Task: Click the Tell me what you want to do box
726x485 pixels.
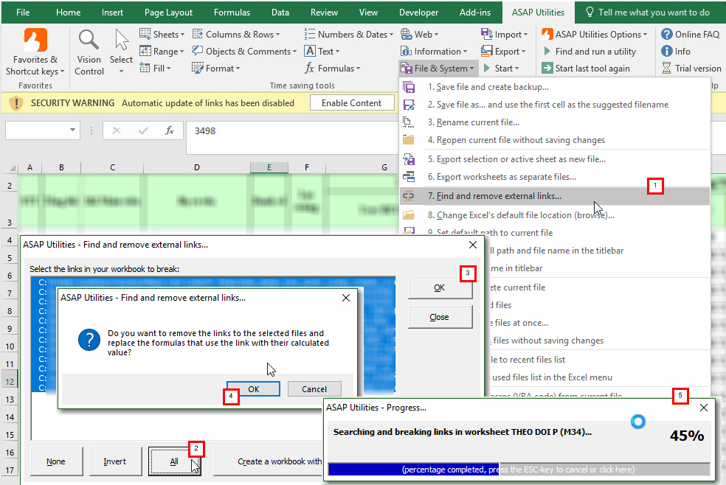Action: (x=649, y=13)
